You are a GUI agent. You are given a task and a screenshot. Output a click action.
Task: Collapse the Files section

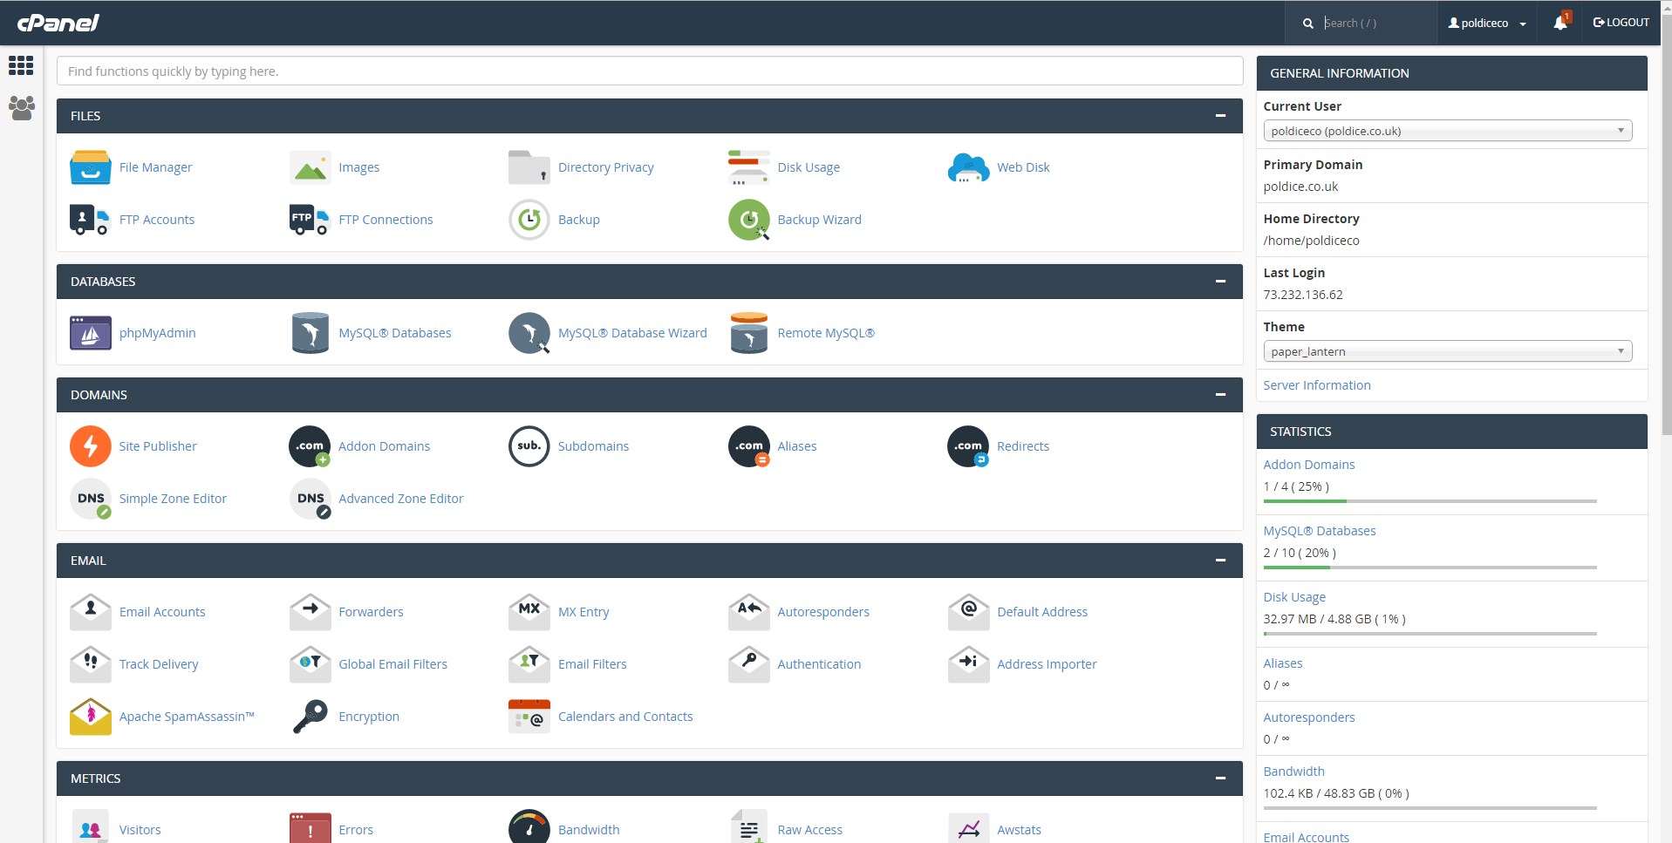[x=1220, y=116]
